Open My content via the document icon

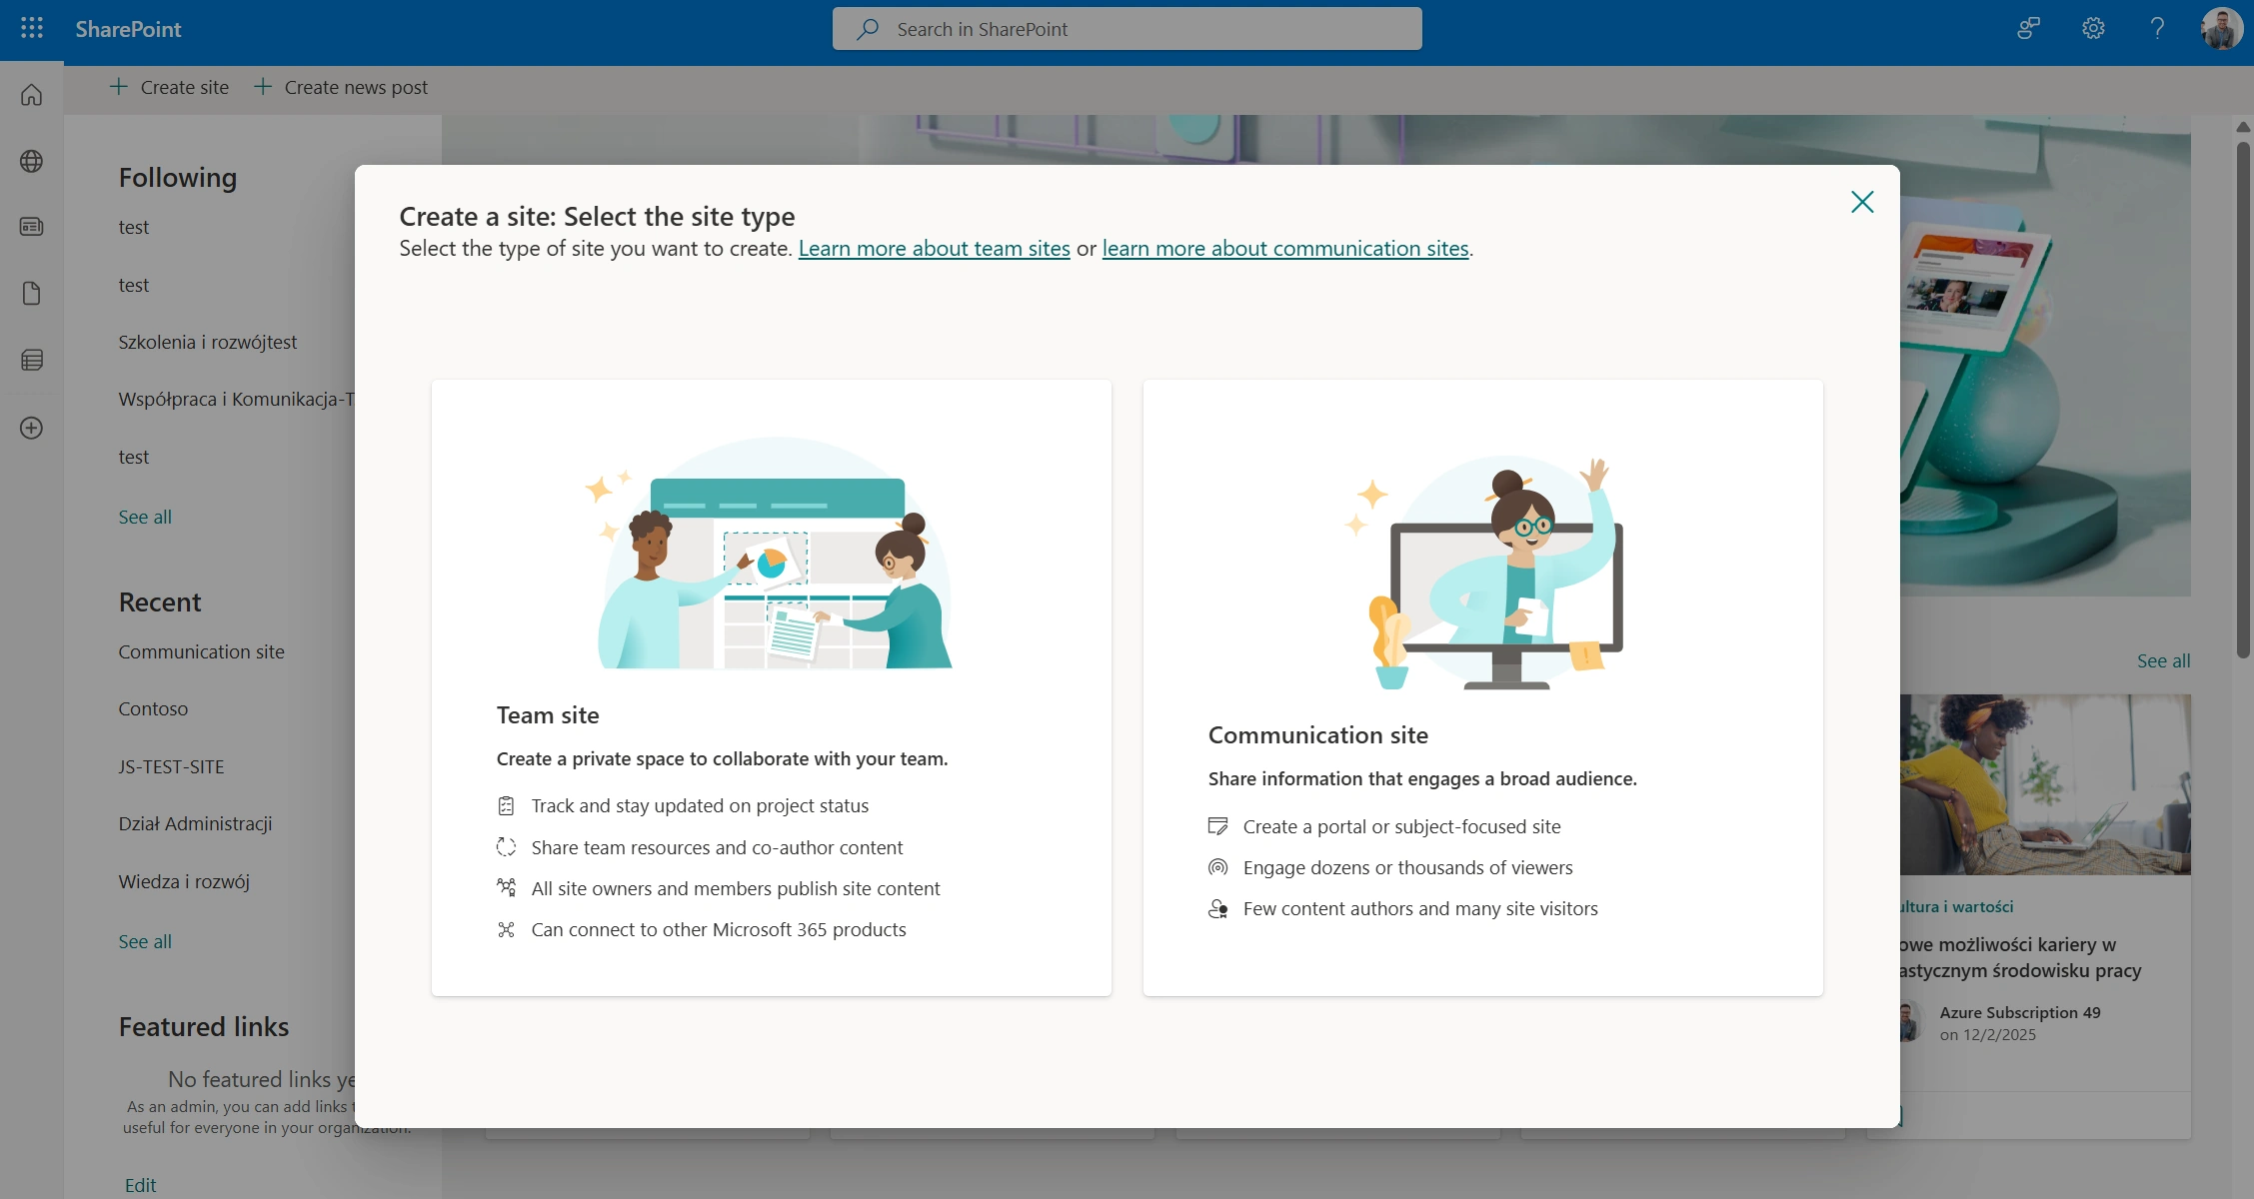[31, 293]
